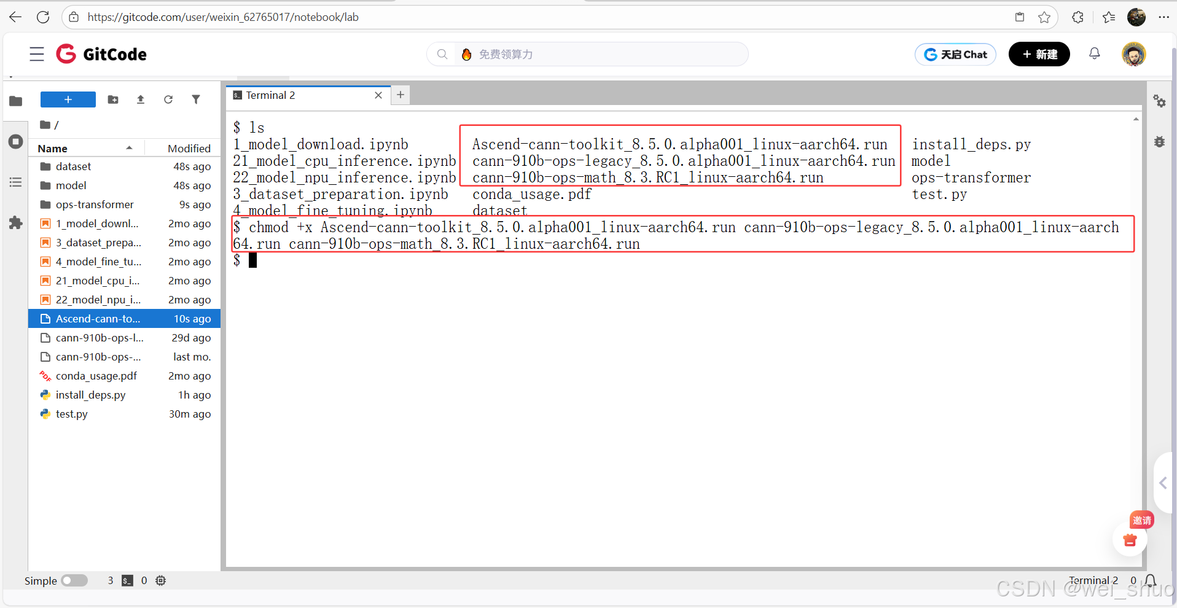Select the dataset folder
Image resolution: width=1177 pixels, height=608 pixels.
coord(125,166)
